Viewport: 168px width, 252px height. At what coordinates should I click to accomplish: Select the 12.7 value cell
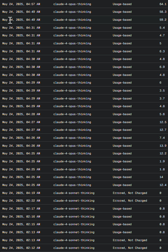pos(163,130)
